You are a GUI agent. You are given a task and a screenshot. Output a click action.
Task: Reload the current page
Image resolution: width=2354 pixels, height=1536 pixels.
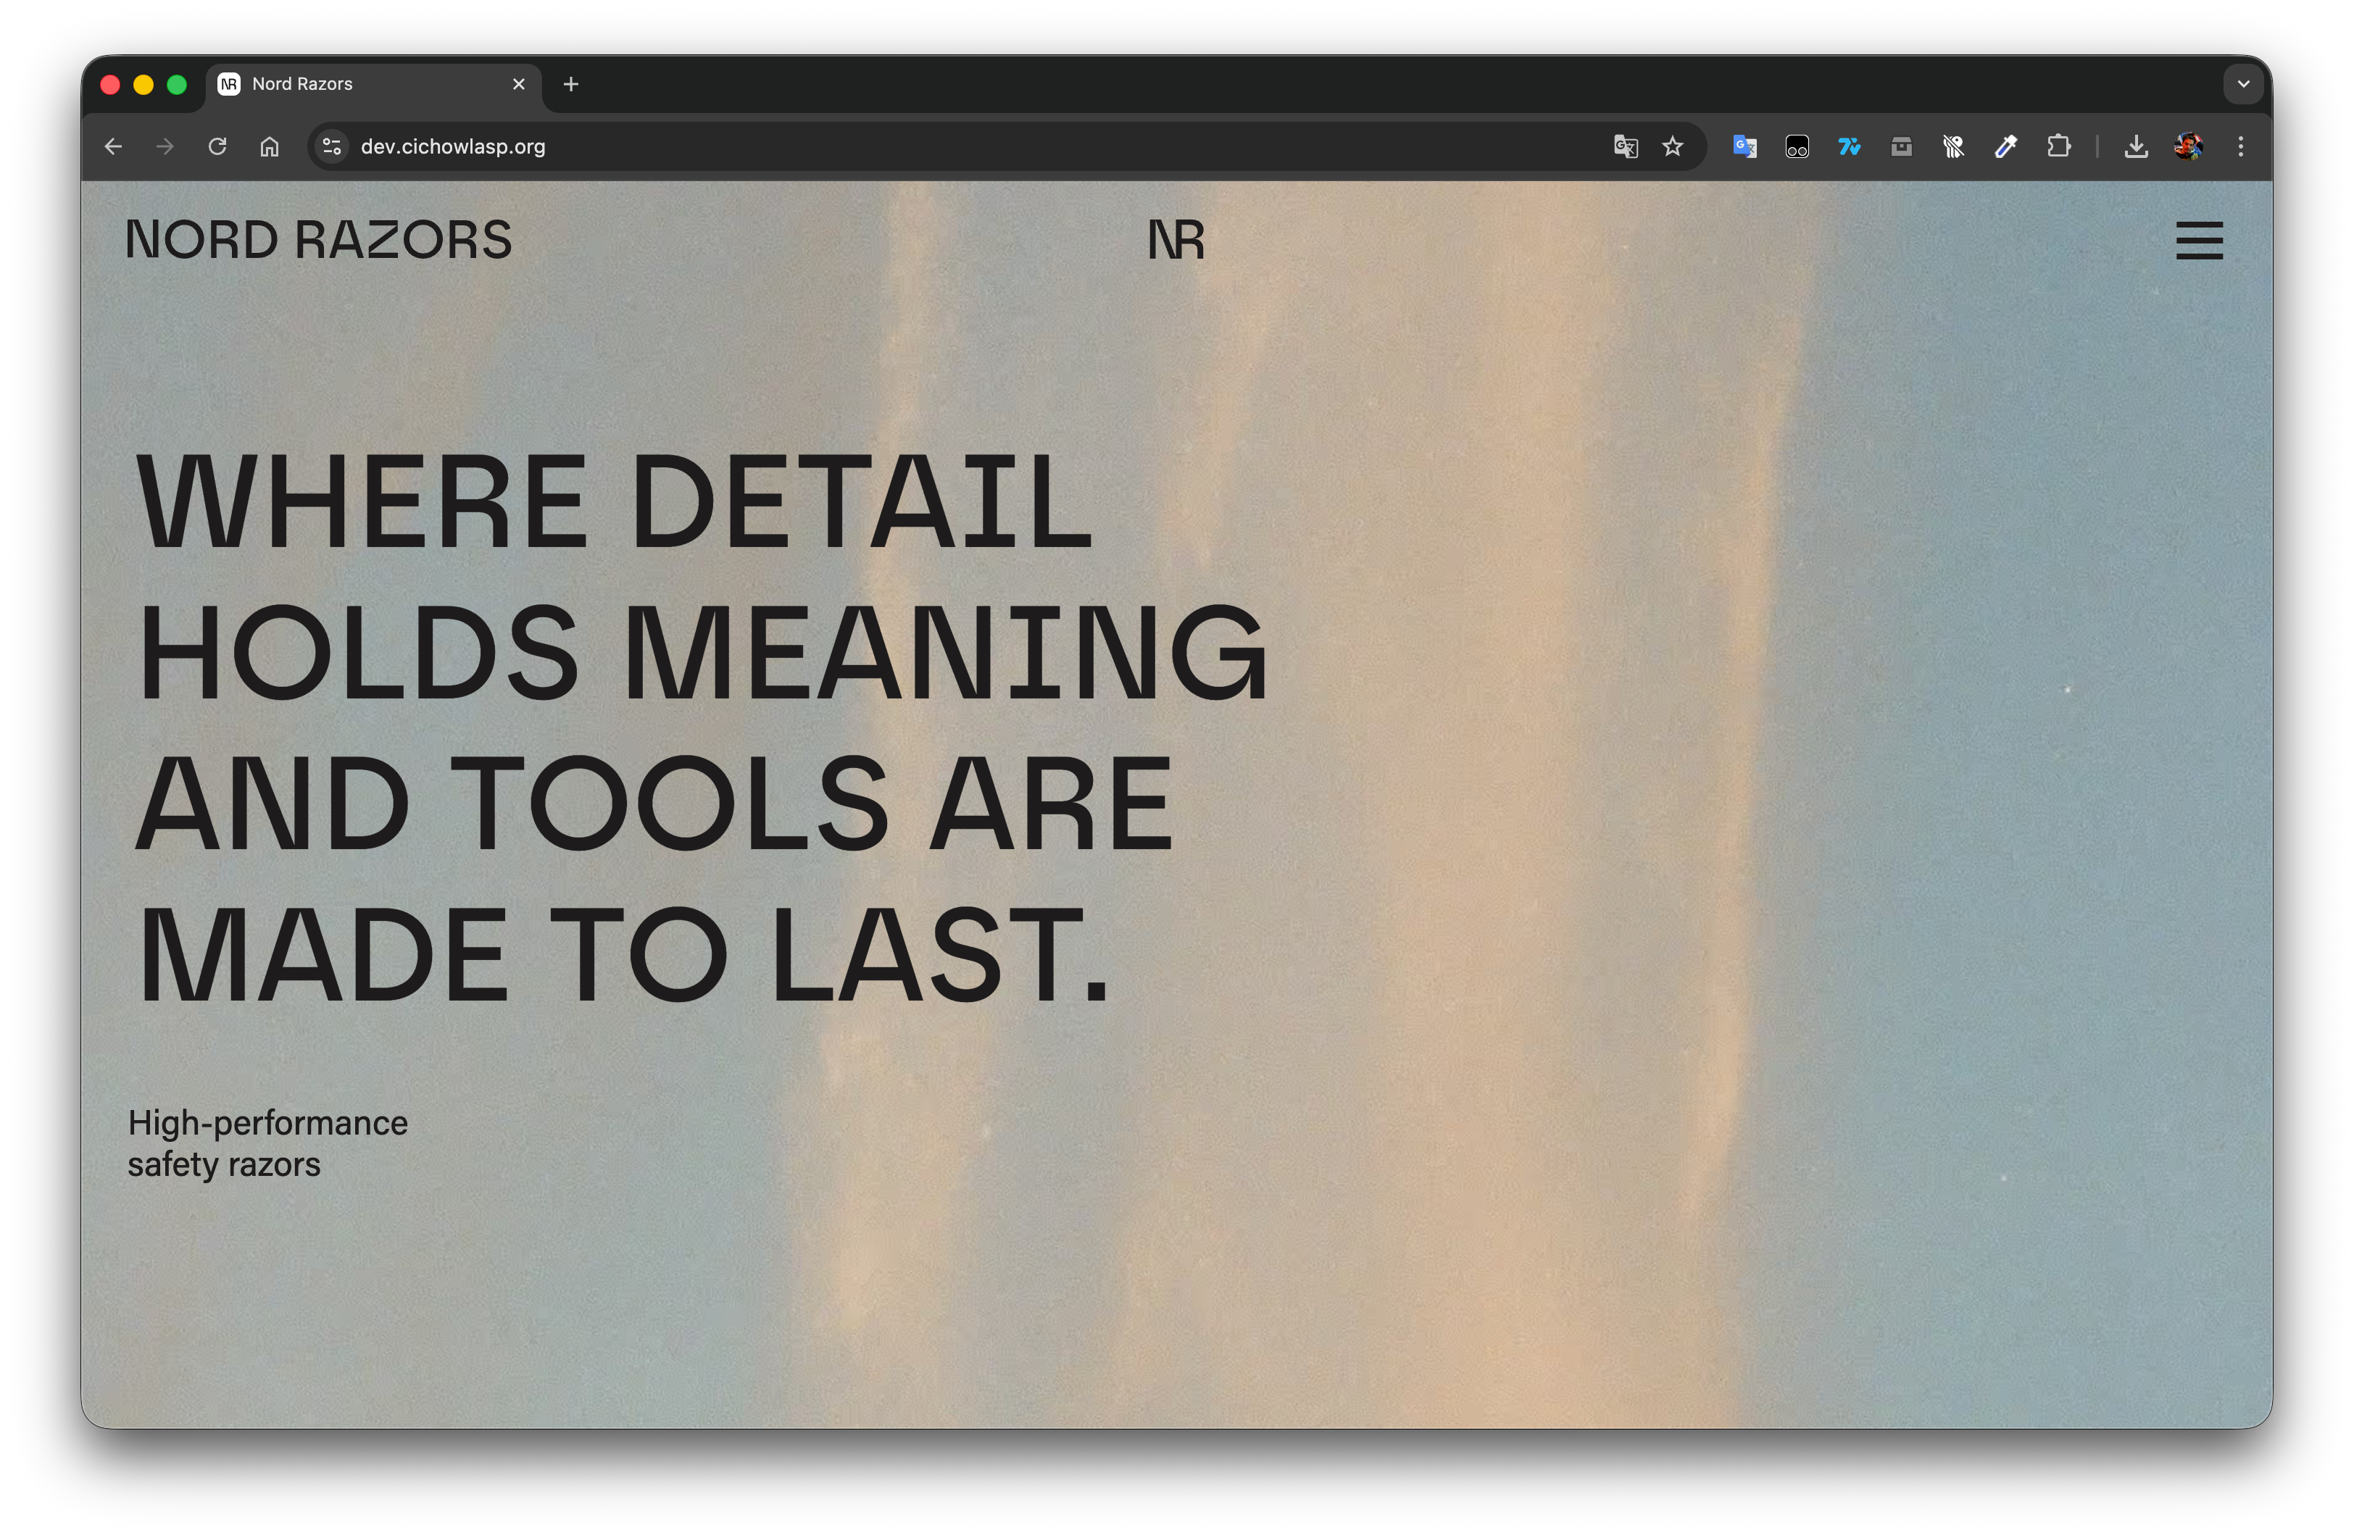coord(217,147)
